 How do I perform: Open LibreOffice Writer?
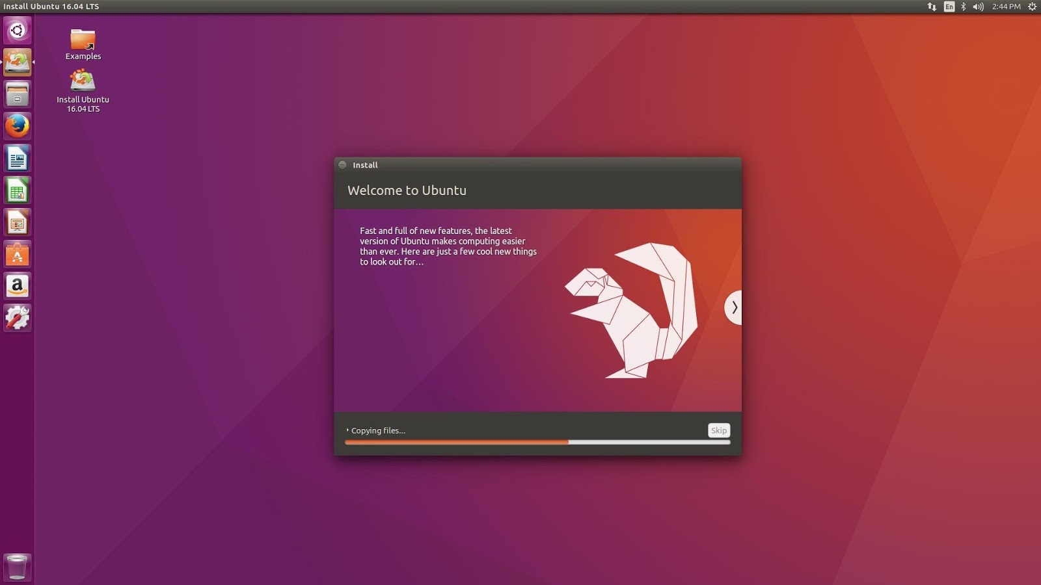[18, 158]
